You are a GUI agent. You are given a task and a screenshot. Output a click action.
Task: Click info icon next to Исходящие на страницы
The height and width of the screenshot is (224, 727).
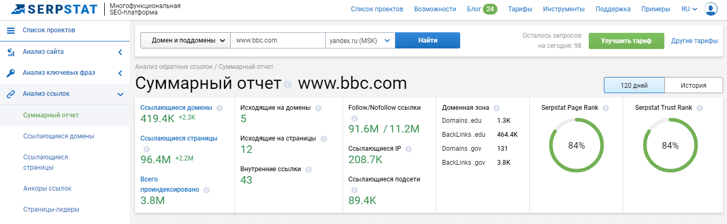pyautogui.click(x=324, y=138)
